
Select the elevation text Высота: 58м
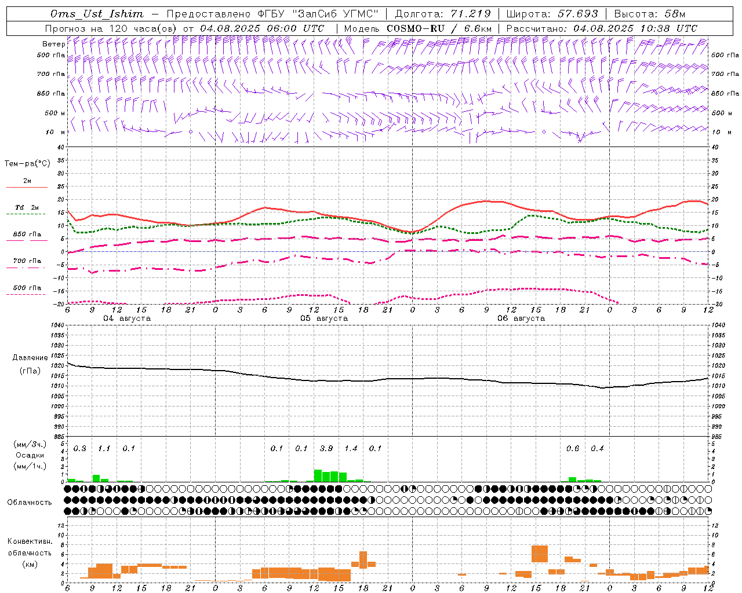coord(649,14)
